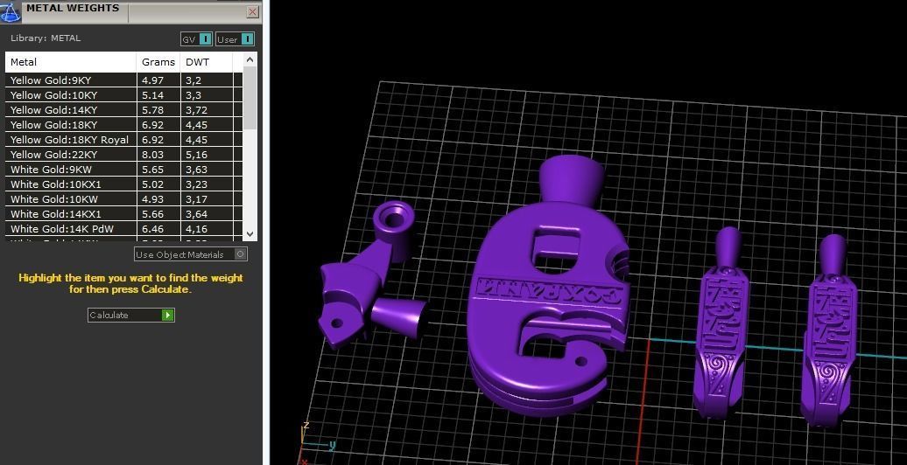Click the metal list scrollbar thumb
Image resolution: width=907 pixels, height=465 pixels.
250,98
